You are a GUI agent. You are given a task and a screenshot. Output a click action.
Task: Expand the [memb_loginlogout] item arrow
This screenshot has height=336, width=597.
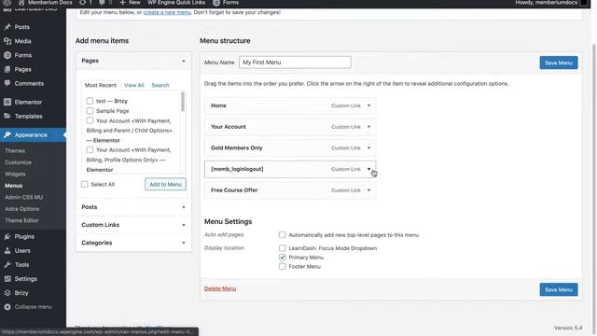pyautogui.click(x=369, y=169)
